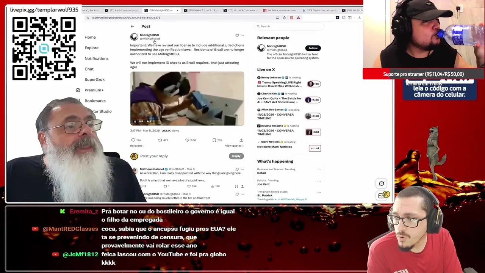Switch to the Hp on X tab
The height and width of the screenshot is (273, 485).
(241, 10)
